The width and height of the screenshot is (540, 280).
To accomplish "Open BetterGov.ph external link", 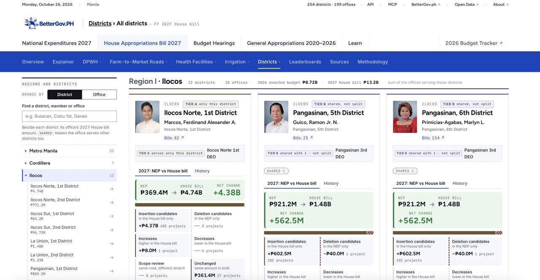I will (426, 5).
